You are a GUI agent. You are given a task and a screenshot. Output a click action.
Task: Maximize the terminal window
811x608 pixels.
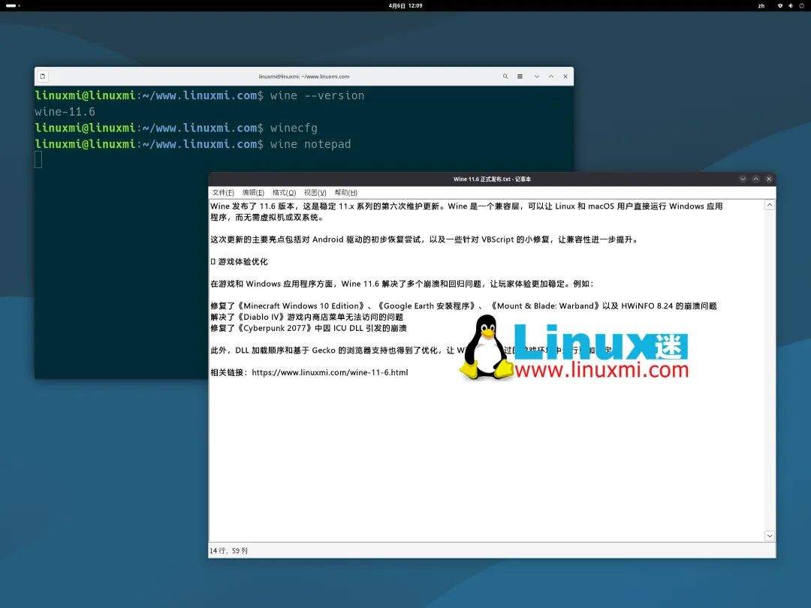tap(551, 76)
